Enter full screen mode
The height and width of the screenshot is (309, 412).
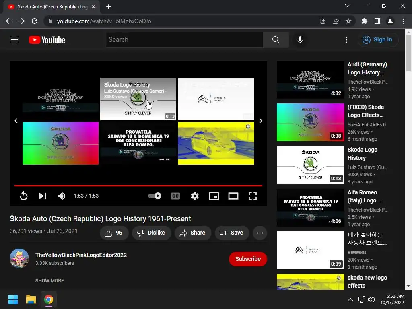click(x=253, y=196)
